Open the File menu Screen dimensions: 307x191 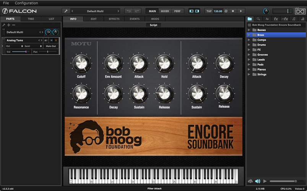point(6,3)
